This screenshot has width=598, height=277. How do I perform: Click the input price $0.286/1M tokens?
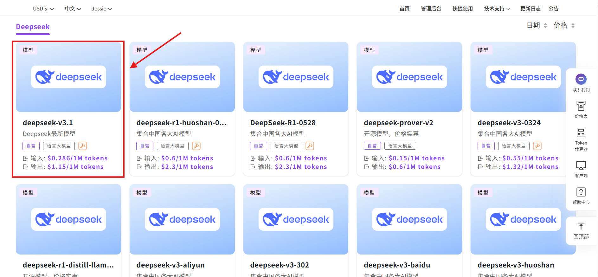point(78,158)
